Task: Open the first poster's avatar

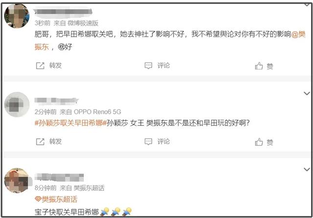Action: pos(17,16)
